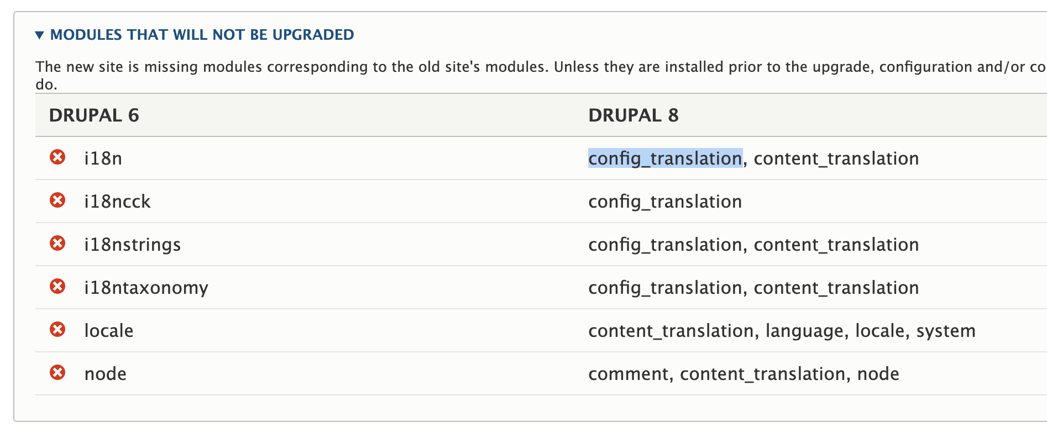
Task: Click the red error icon beside i18ntaxonomy
Action: tap(57, 287)
